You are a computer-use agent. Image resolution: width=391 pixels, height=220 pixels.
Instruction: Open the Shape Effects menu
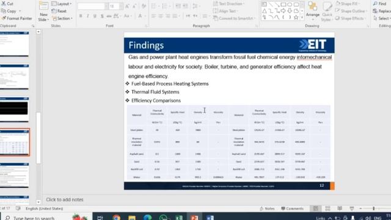click(350, 18)
